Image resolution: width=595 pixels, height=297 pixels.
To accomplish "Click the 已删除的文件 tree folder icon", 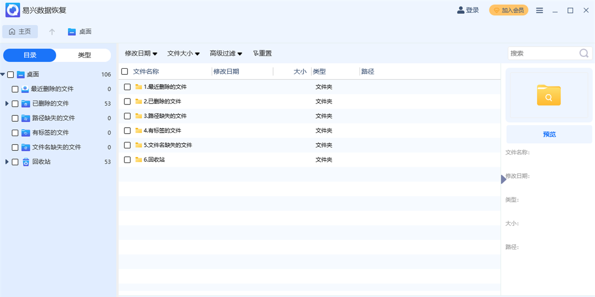I will (x=26, y=103).
